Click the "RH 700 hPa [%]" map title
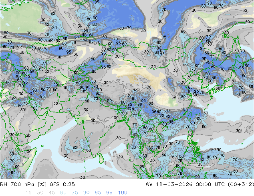 [x=24, y=184]
